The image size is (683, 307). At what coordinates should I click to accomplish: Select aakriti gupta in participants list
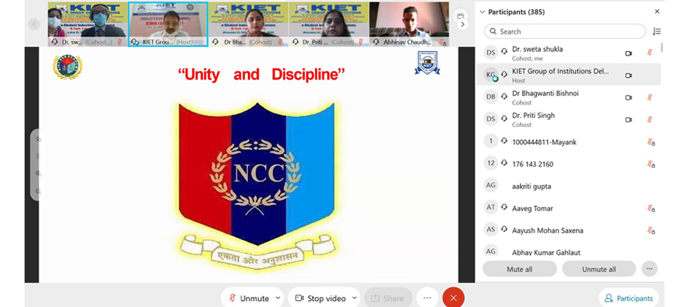(x=531, y=186)
